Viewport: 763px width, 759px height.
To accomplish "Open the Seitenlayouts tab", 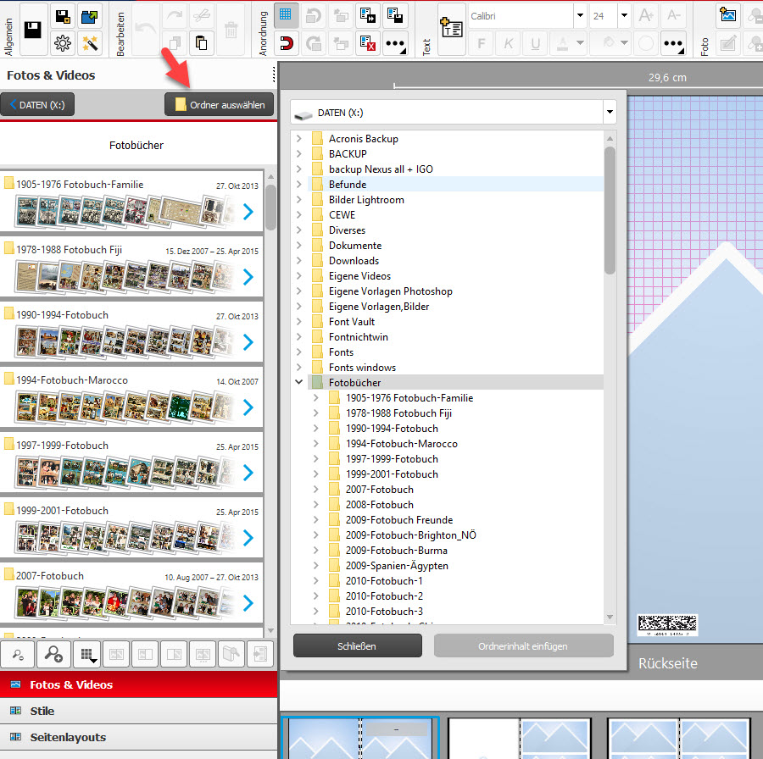I will point(68,737).
